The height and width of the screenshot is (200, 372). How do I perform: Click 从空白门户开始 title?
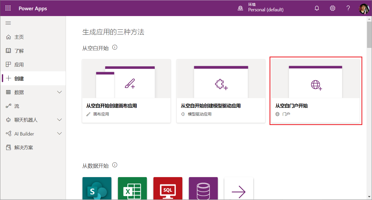292,106
